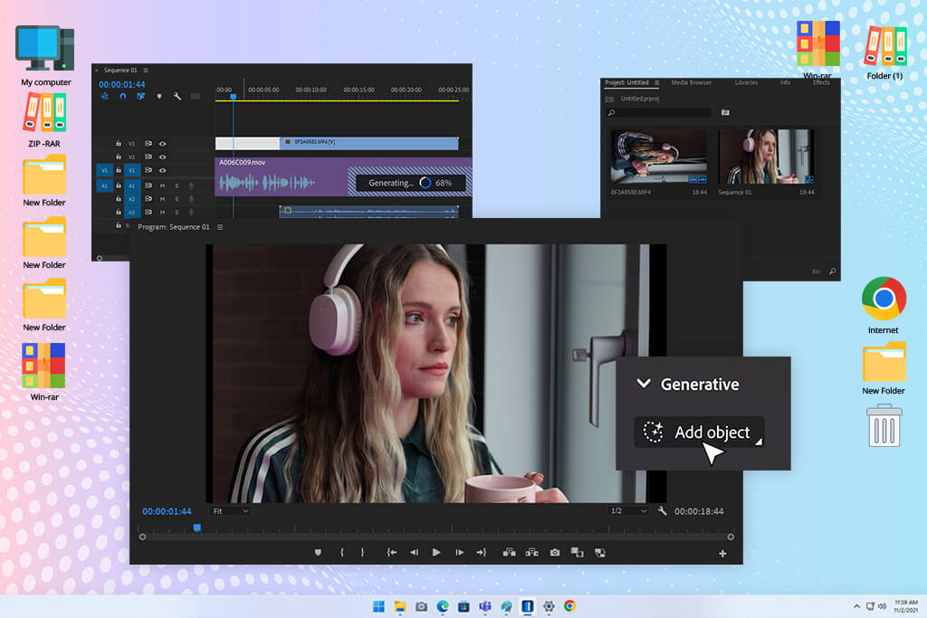Image resolution: width=927 pixels, height=618 pixels.
Task: Toggle A2 track targeting
Action: point(132,199)
